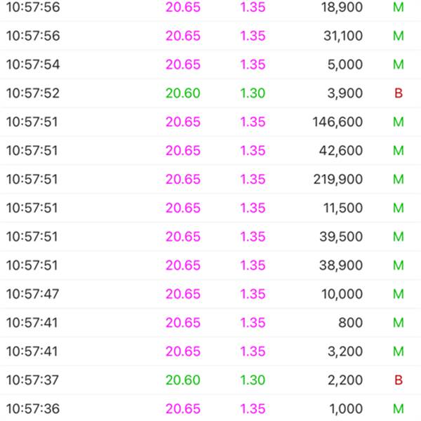The image size is (421, 421).
Task: Click the green M marker at 10:57:54
Action: point(399,65)
